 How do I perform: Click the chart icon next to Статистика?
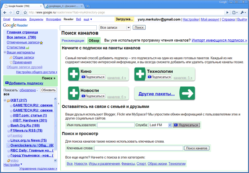[27, 48]
